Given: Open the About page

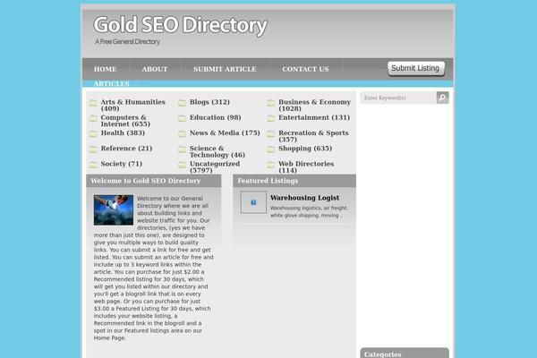Looking at the screenshot, I should click(x=155, y=69).
